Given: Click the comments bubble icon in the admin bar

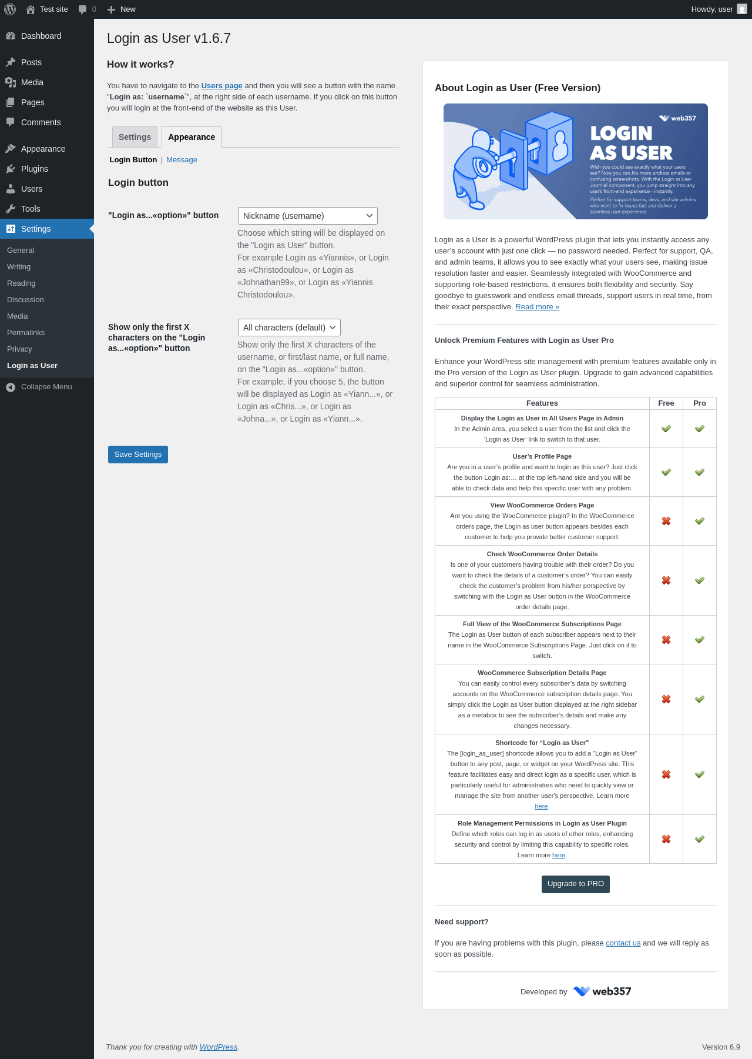Looking at the screenshot, I should 82,9.
